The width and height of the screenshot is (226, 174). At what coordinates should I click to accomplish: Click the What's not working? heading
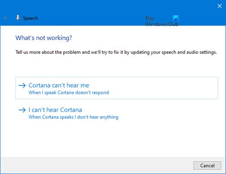pyautogui.click(x=44, y=38)
